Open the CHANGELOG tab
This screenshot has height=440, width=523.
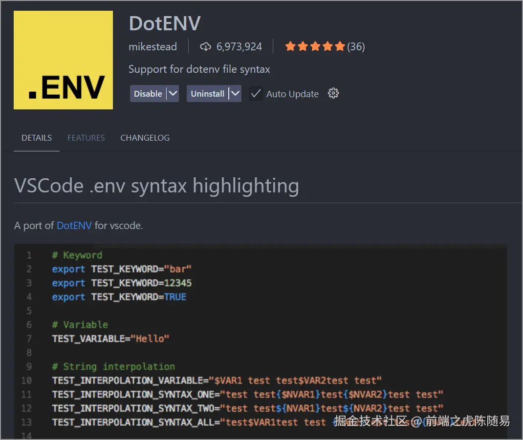145,138
